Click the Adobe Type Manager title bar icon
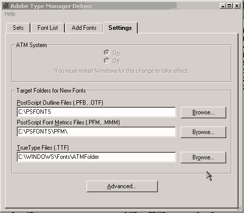 pyautogui.click(x=6, y=6)
